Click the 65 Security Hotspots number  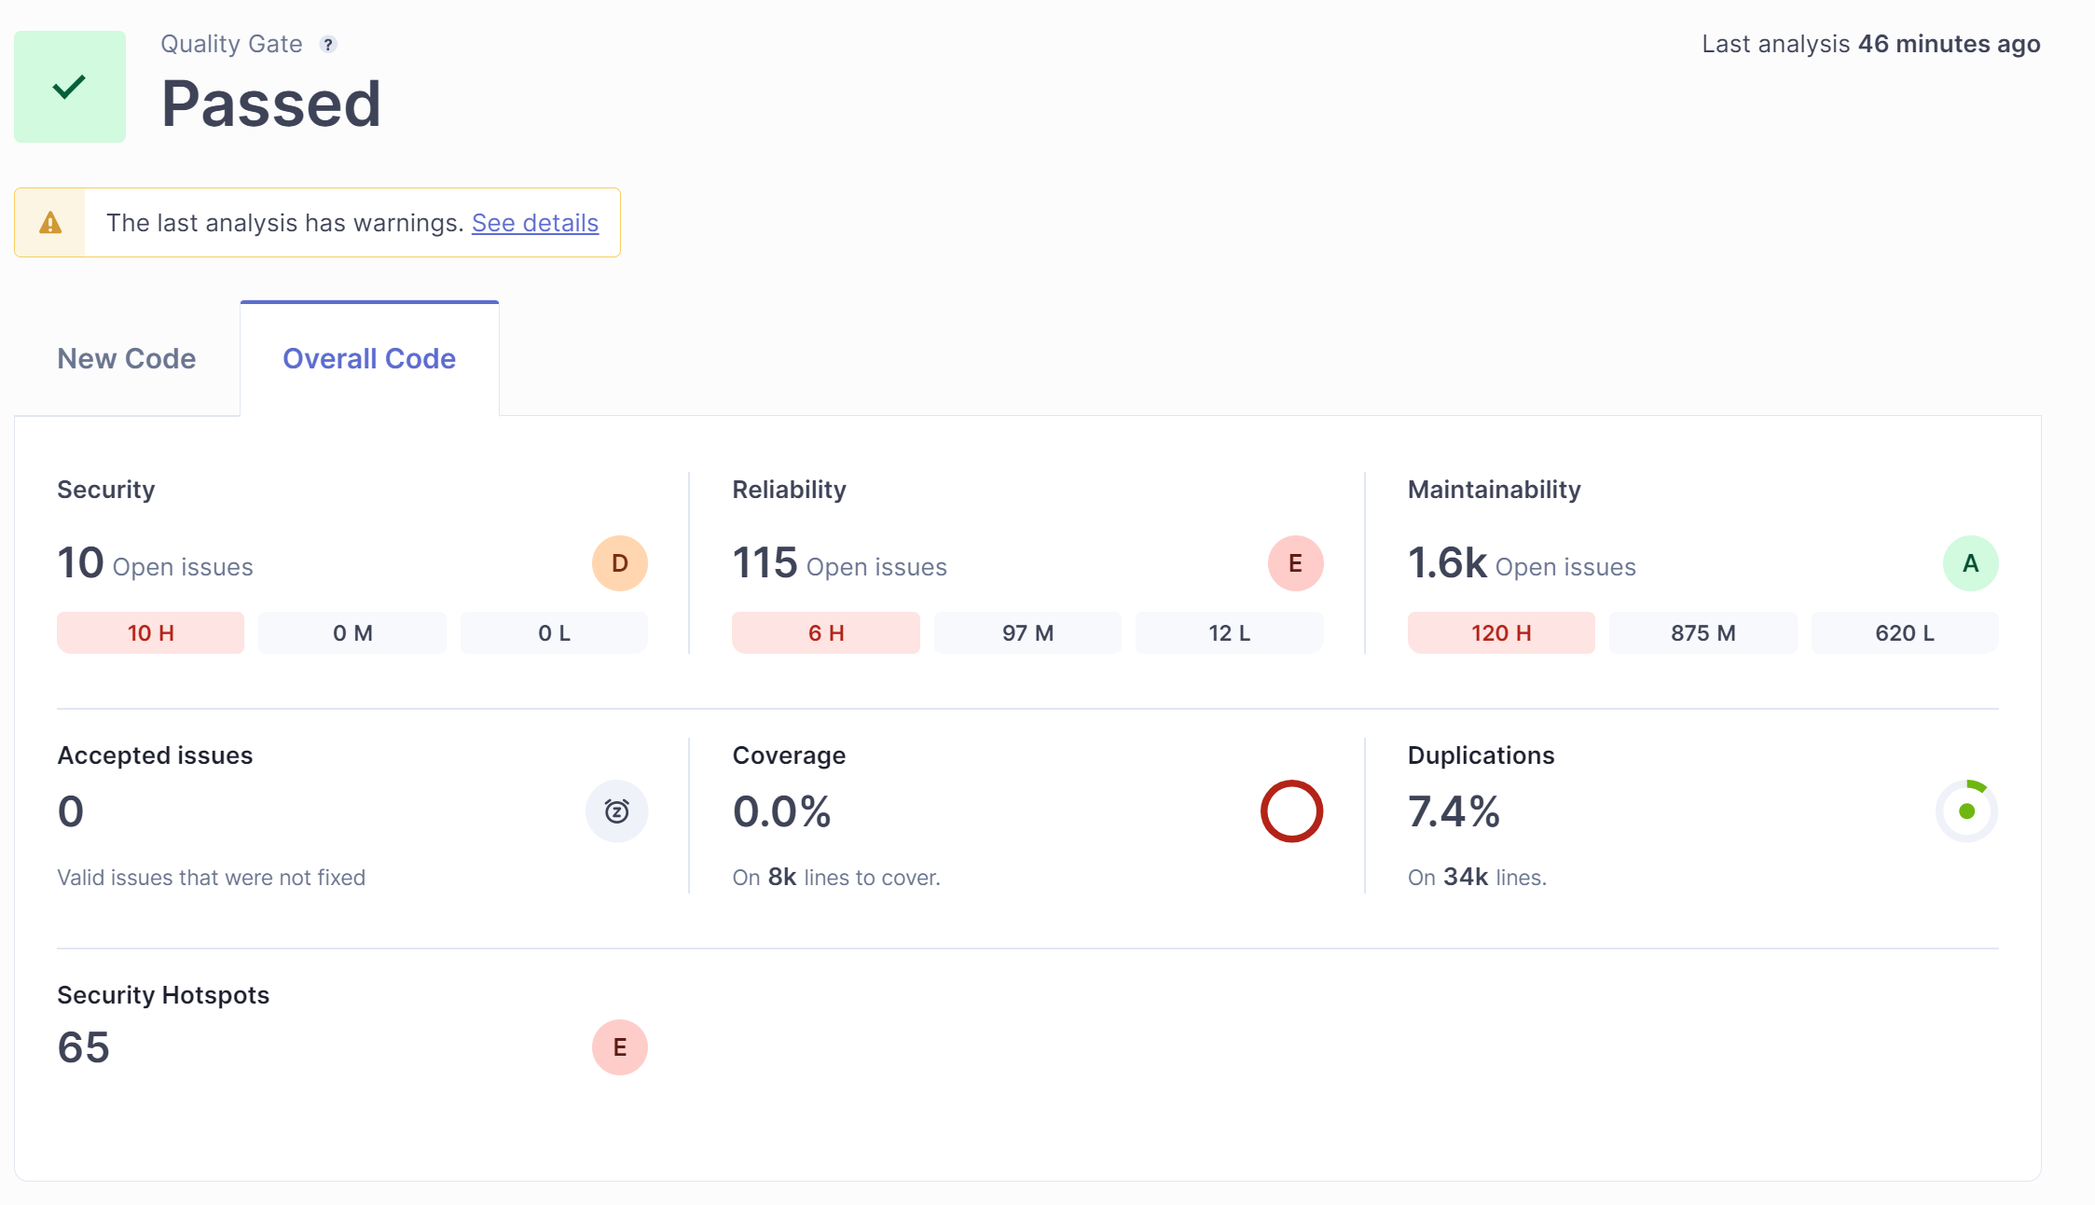point(84,1047)
